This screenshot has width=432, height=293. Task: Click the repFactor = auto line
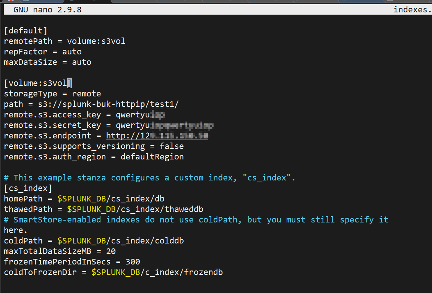42,51
